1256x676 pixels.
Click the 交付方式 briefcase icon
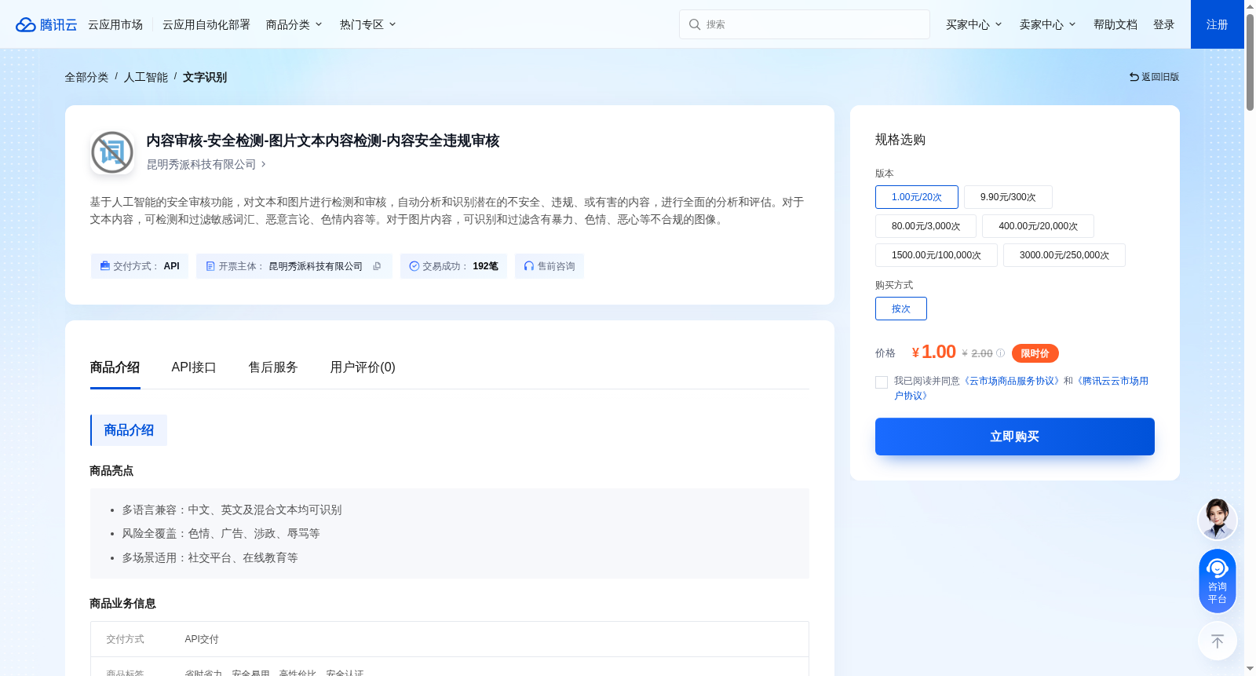point(104,266)
